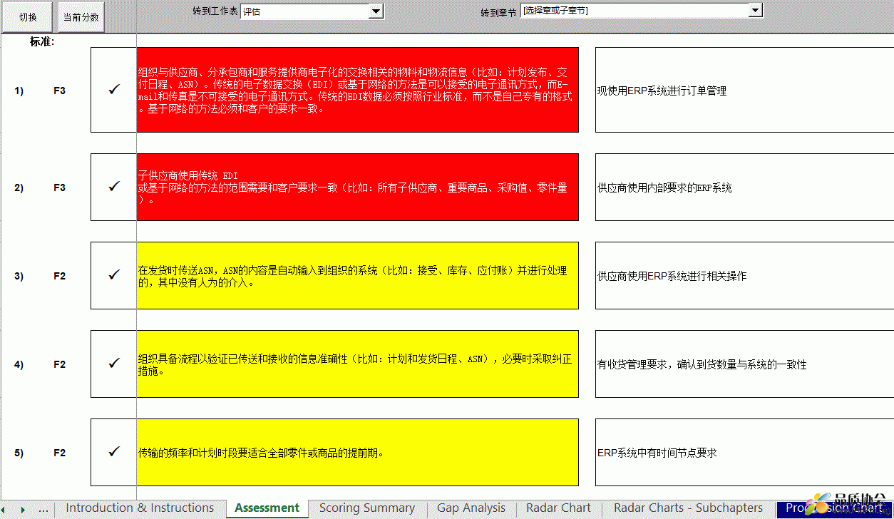Image resolution: width=894 pixels, height=519 pixels.
Task: Switch to Introduction & Instructions sheet tab
Action: [x=140, y=508]
